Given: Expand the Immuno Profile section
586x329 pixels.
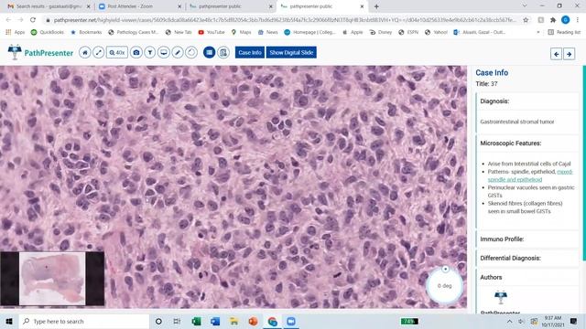Looking at the screenshot, I should click(x=502, y=239).
